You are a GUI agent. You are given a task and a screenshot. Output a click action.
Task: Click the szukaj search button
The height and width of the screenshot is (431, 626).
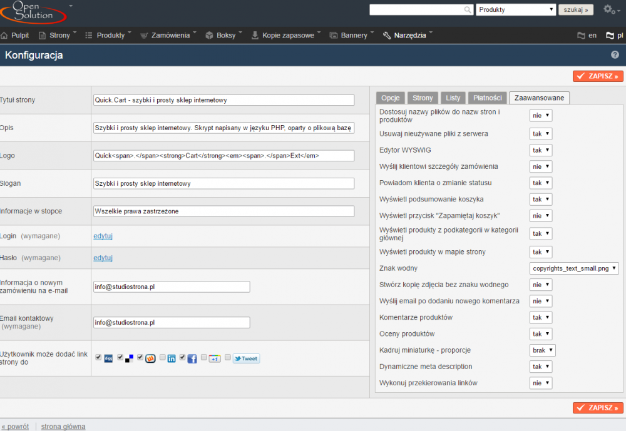click(x=576, y=9)
